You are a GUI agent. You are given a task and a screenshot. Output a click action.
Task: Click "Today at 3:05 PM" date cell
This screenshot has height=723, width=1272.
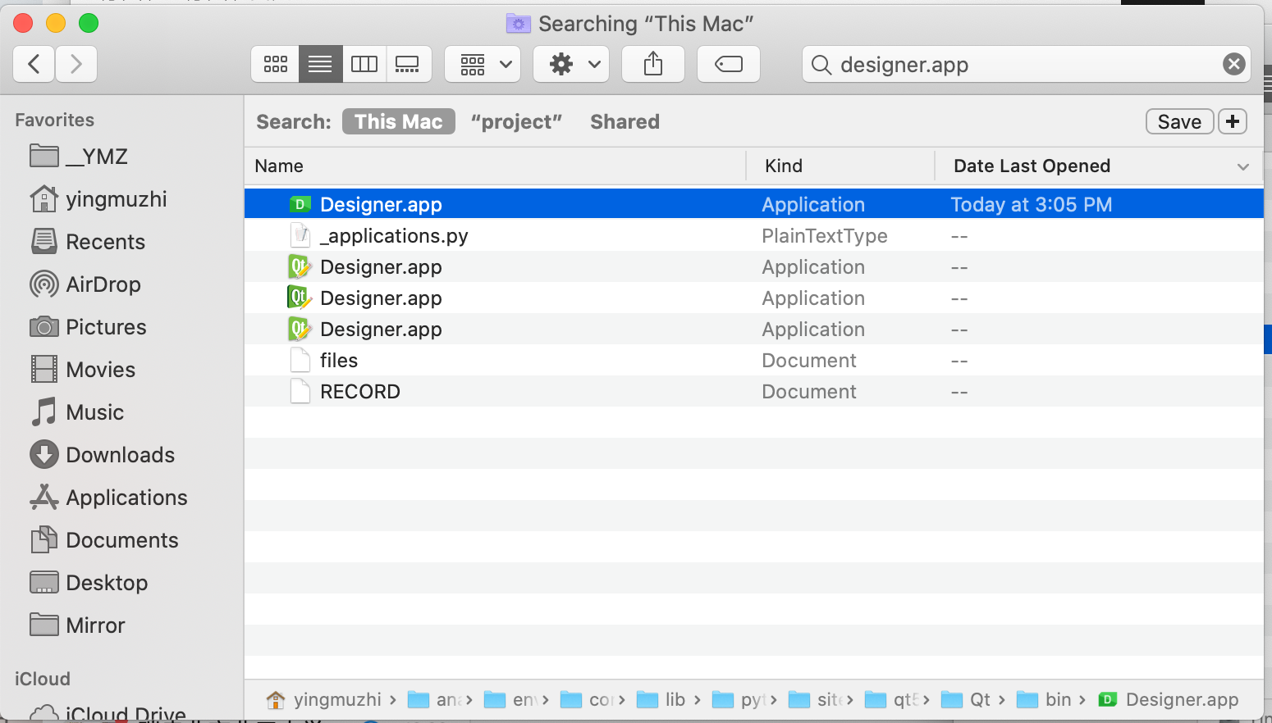point(1032,204)
